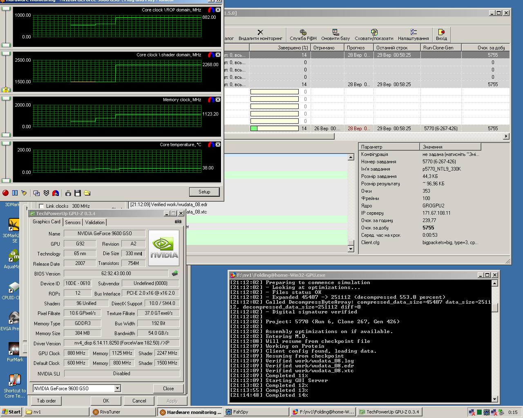Save the monitoring log with floppy icon
The image size is (523, 418).
click(x=78, y=193)
